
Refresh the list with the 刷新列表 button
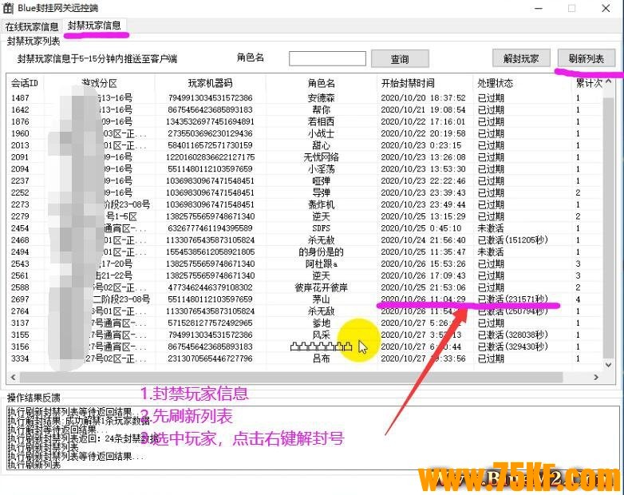(x=586, y=58)
